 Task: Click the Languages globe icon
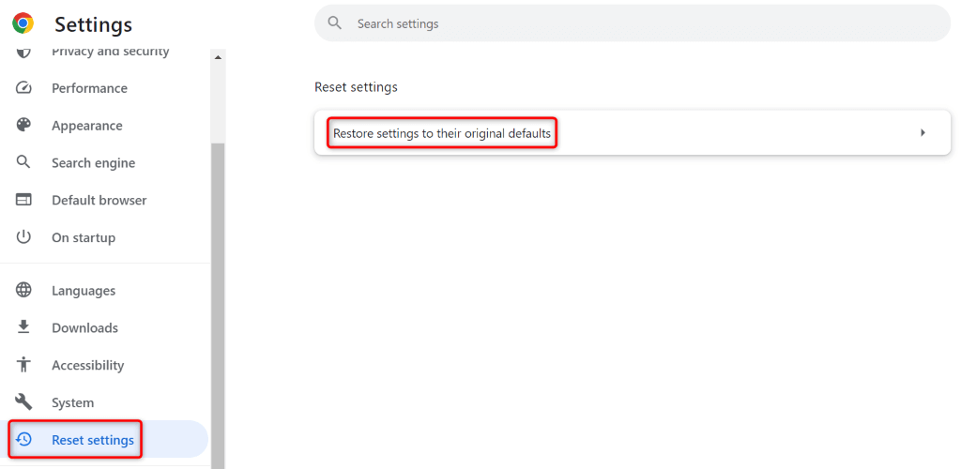[x=24, y=291]
